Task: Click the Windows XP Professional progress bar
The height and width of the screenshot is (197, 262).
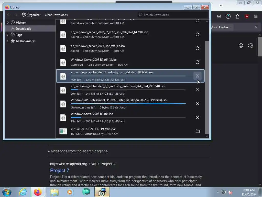Action: (x=128, y=104)
